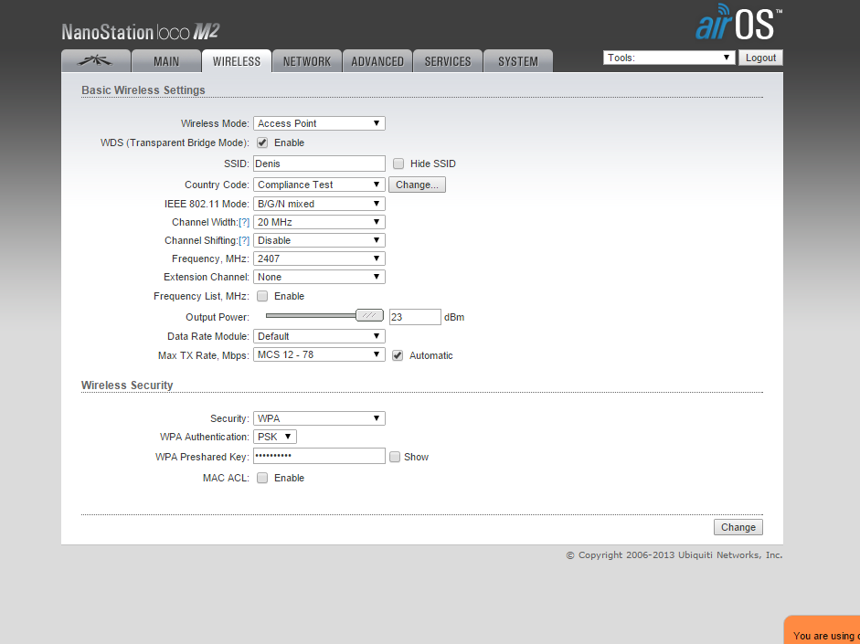Open the Data Rate Module dropdown
Screen dimensions: 860x644
point(319,336)
